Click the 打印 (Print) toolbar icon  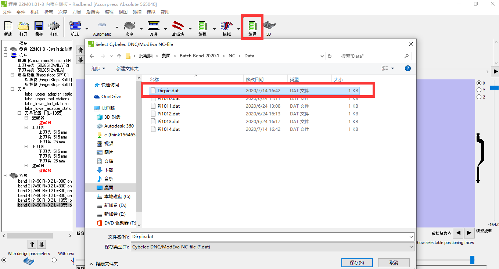(54, 26)
